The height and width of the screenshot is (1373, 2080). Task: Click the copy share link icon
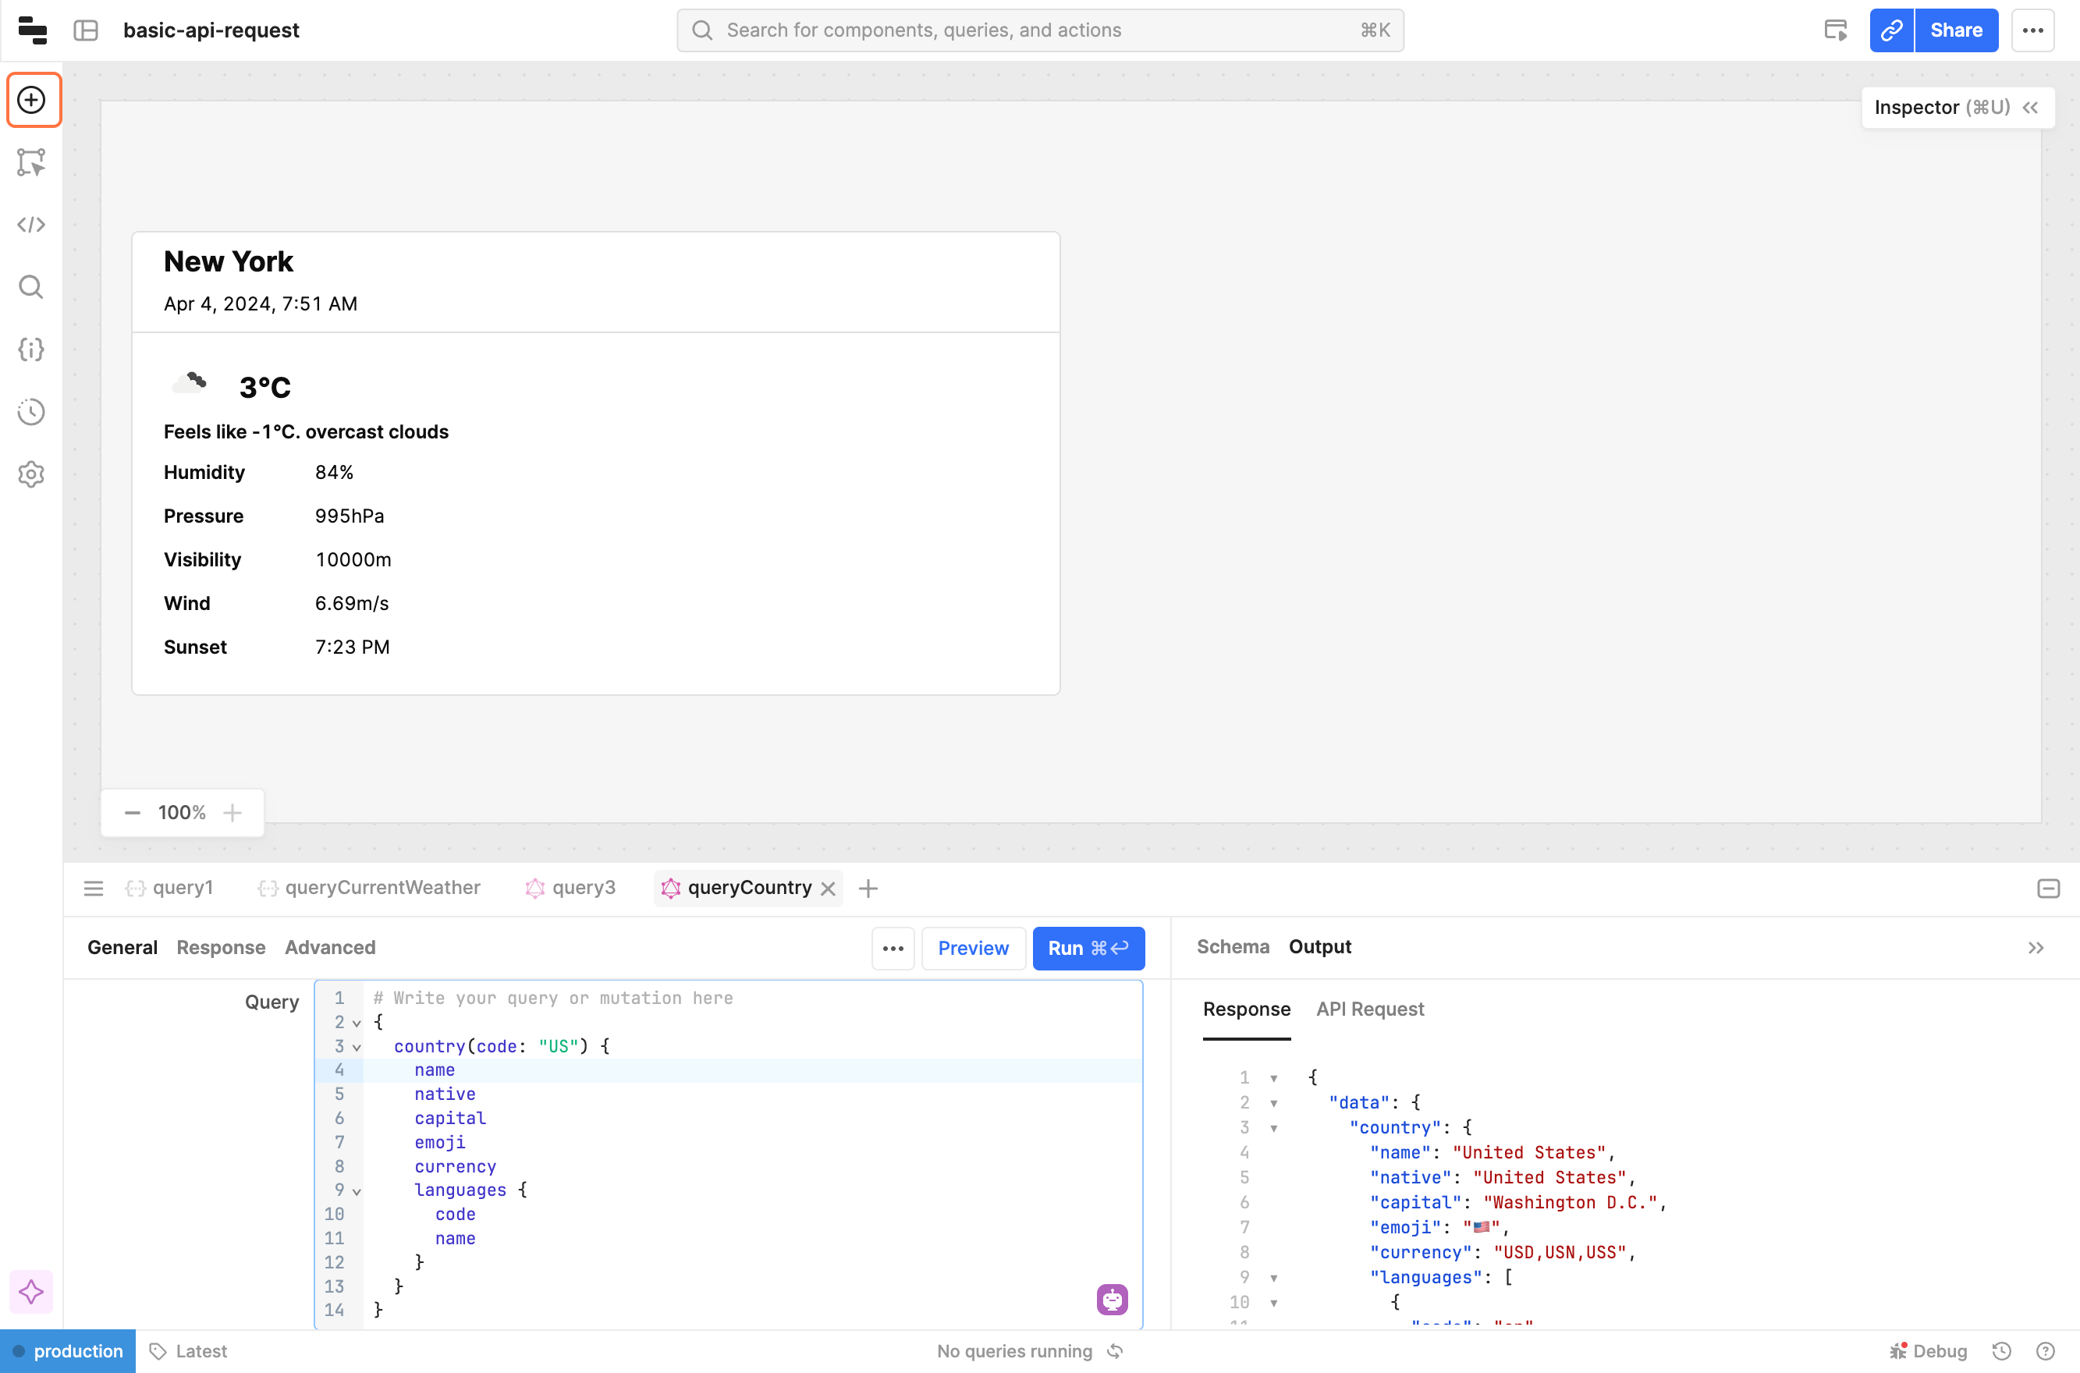point(1891,30)
